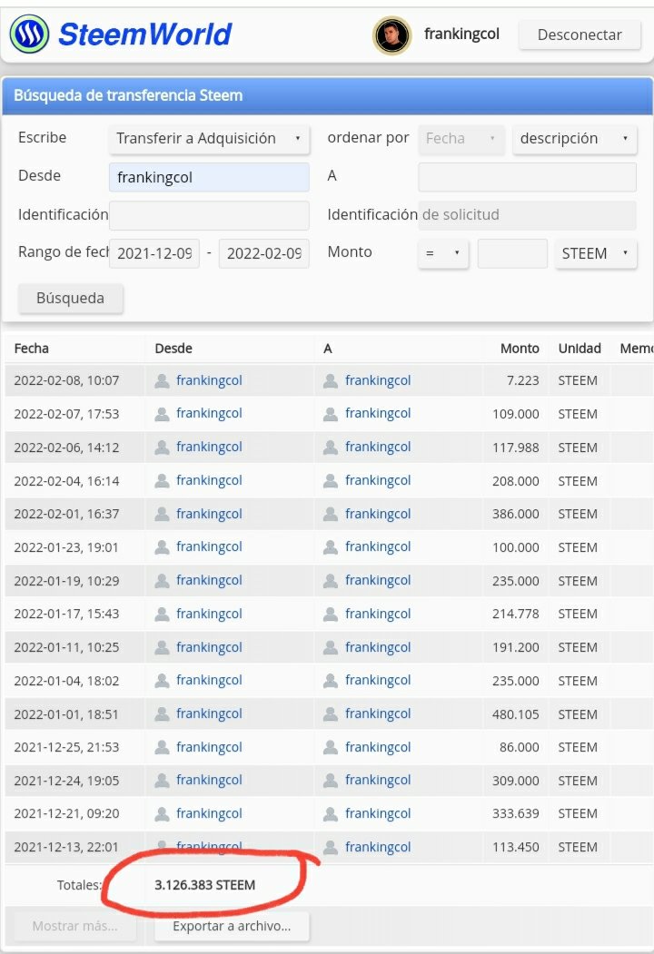Click sender user icon in 2022-01-01 row
654x954 pixels.
coord(162,714)
